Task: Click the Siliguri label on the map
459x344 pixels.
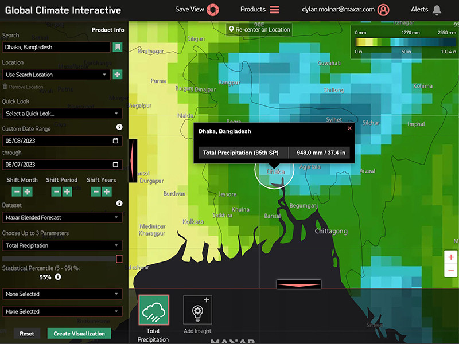Action: click(196, 39)
